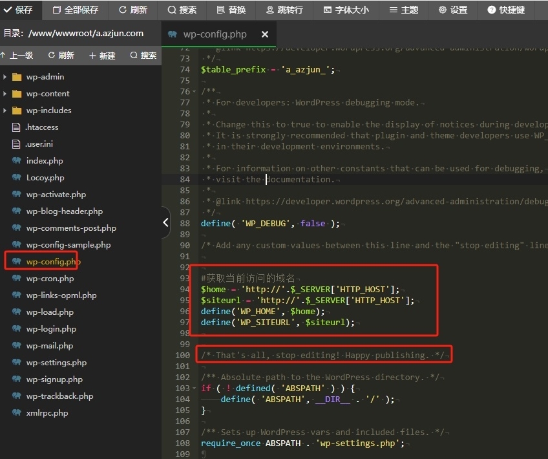The image size is (548, 459).
Task: Open the wp-includes folder
Action: pyautogui.click(x=49, y=110)
